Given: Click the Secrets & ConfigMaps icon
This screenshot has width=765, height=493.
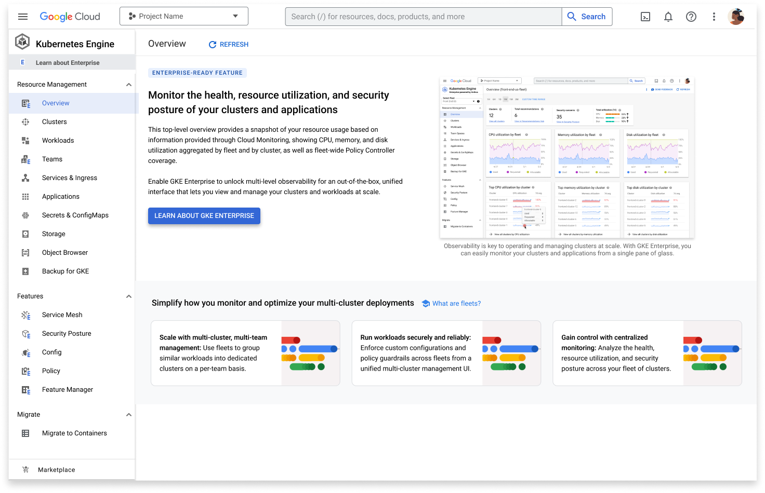Looking at the screenshot, I should coord(25,215).
